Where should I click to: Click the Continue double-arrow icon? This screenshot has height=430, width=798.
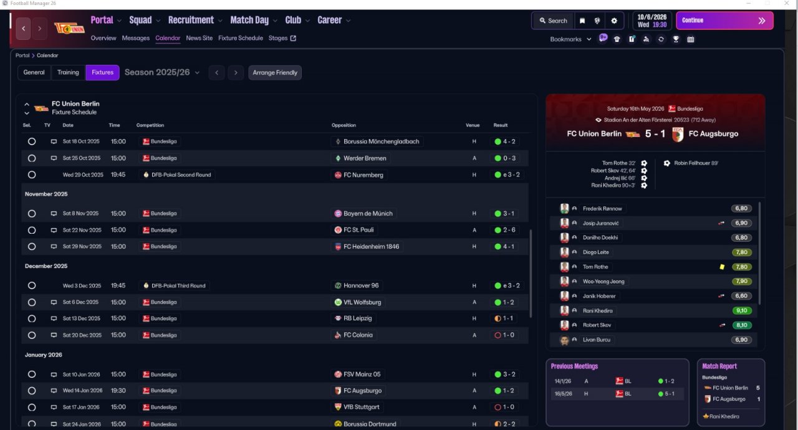[761, 21]
